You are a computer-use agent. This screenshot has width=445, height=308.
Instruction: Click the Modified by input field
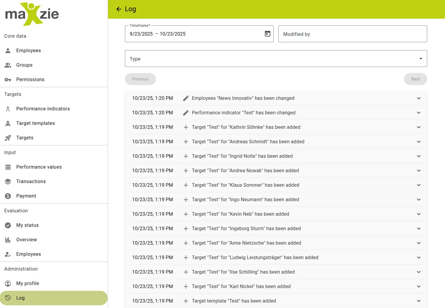pos(352,34)
